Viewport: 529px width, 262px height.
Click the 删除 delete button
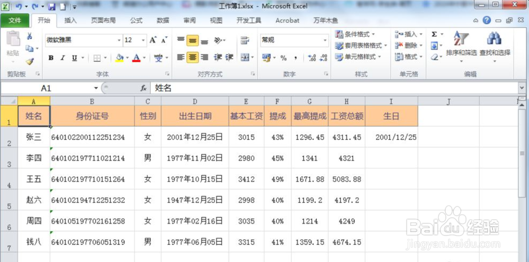click(x=405, y=45)
